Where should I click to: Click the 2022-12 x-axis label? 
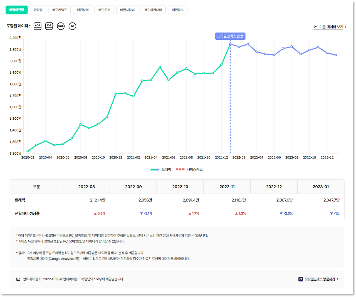pyautogui.click(x=327, y=157)
